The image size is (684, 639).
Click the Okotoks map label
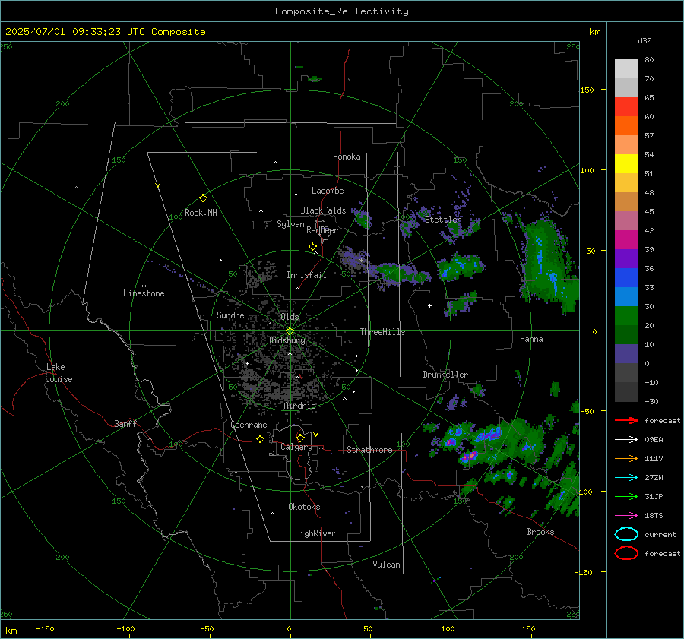point(304,507)
